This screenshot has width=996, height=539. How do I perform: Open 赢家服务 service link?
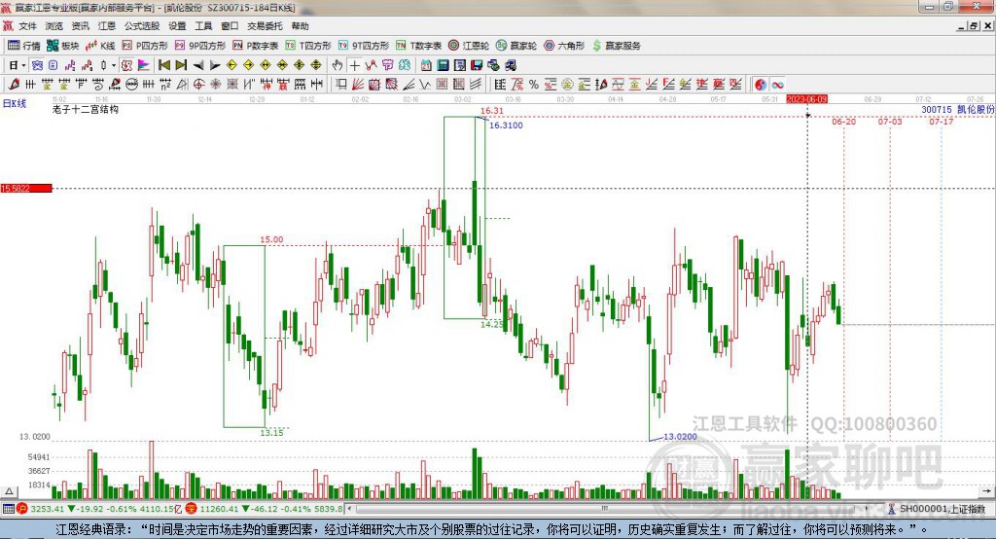616,46
